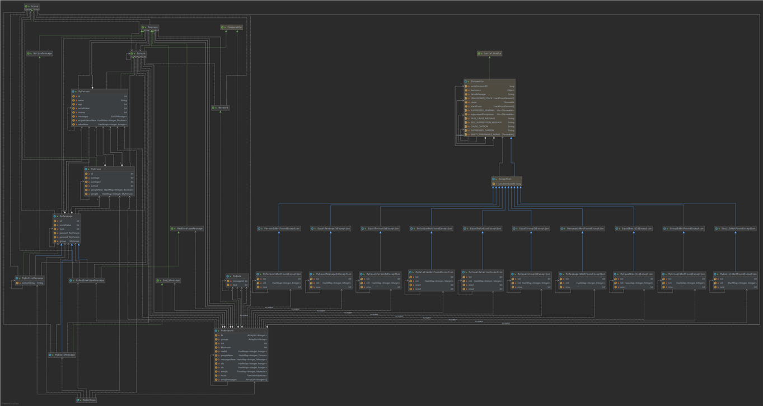Select the MyRelationNotFoundException class header
The width and height of the screenshot is (763, 406).
tap(431, 272)
